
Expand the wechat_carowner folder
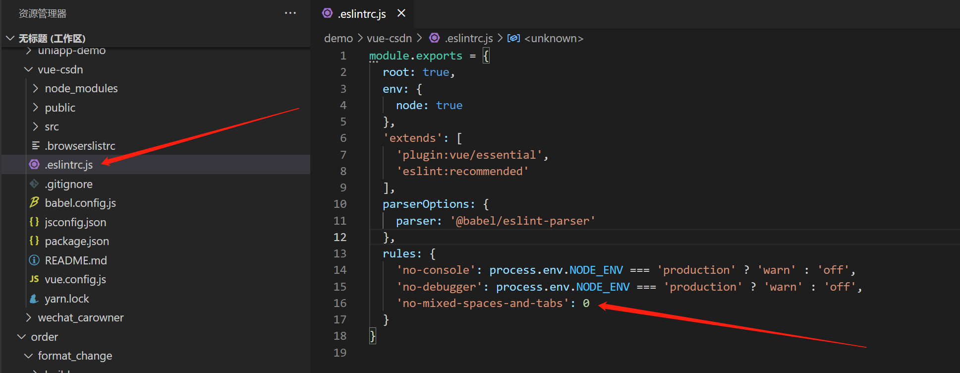coord(29,317)
